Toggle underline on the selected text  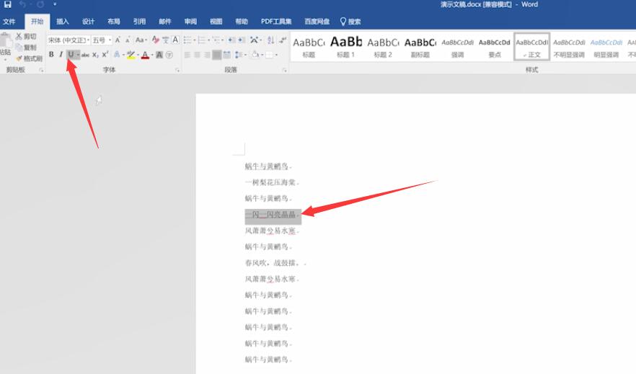pyautogui.click(x=71, y=54)
